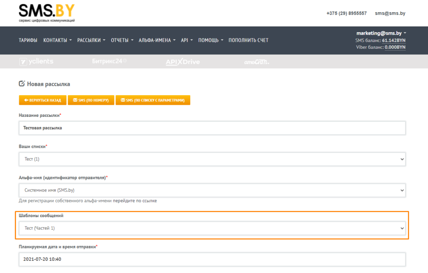The height and width of the screenshot is (273, 428).
Task: Expand the API menu
Action: tap(187, 40)
